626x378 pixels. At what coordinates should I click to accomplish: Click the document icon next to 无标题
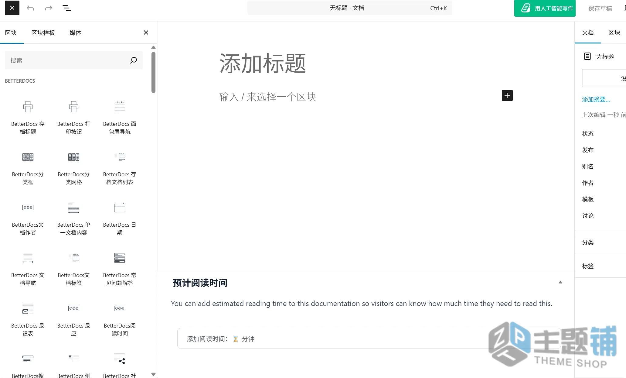(587, 56)
